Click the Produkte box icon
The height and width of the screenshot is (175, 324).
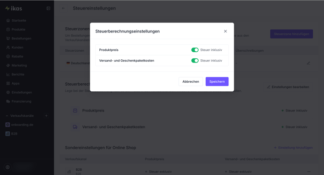pyautogui.click(x=8, y=30)
